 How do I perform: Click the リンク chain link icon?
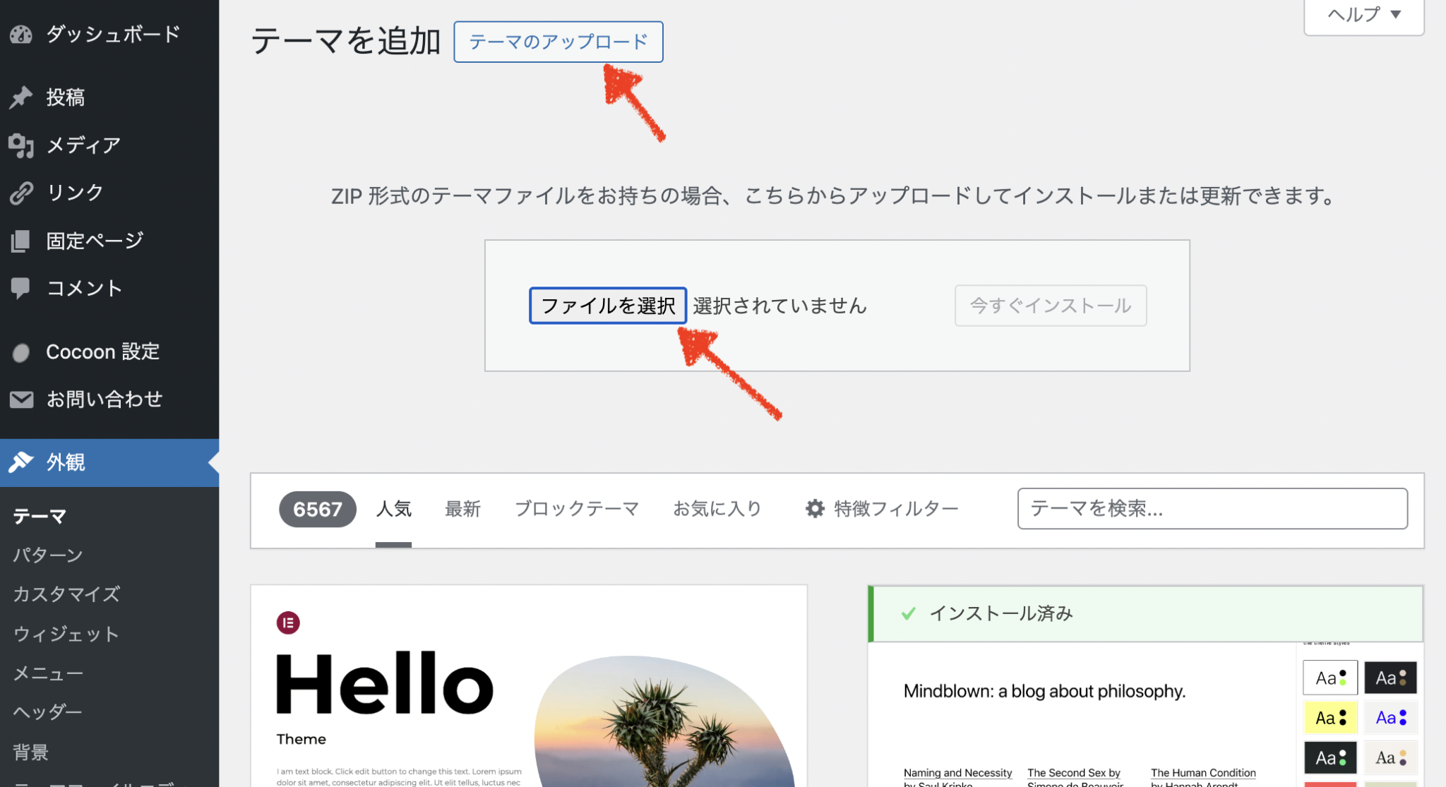tap(22, 192)
